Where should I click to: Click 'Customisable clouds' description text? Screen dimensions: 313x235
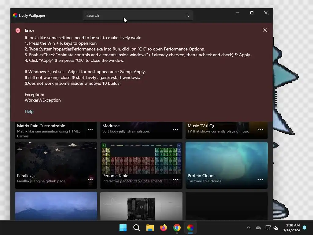[x=204, y=181]
